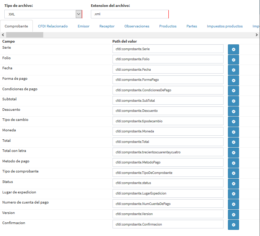Image resolution: width=260 pixels, height=236 pixels.
Task: Click the tab bar scroll left arrow
Action: pyautogui.click(x=3, y=35)
